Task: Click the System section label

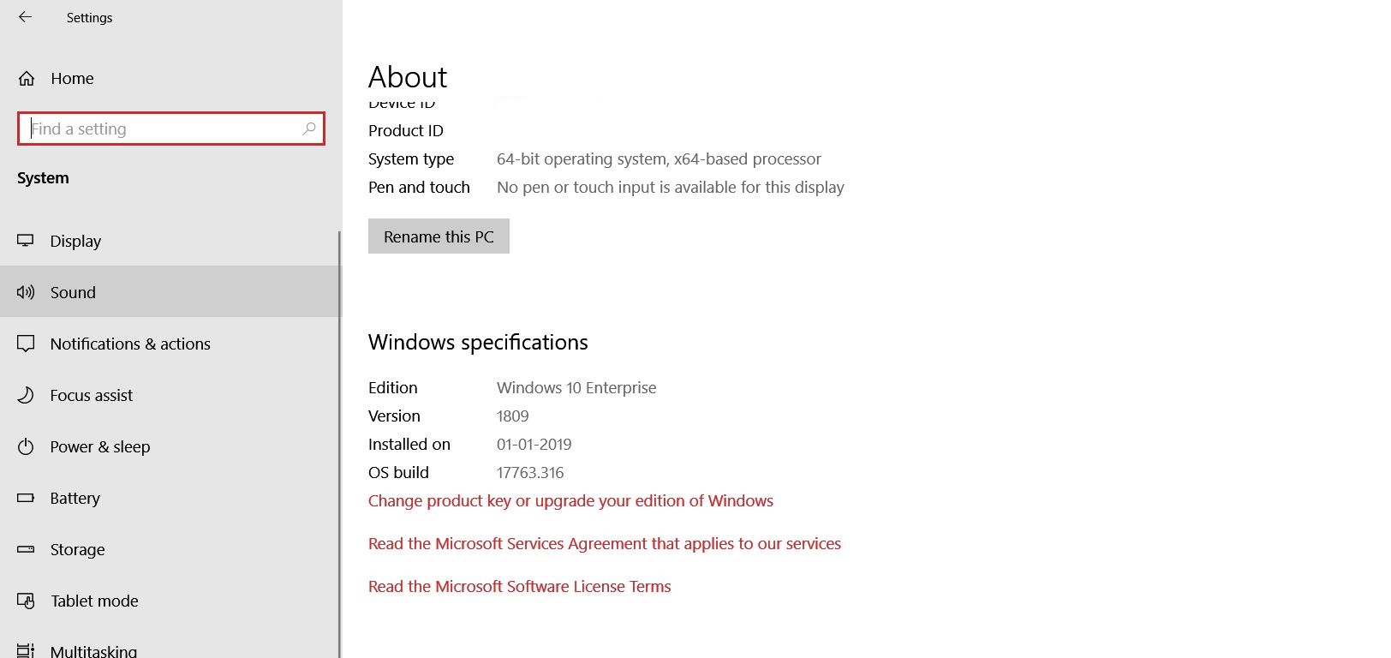Action: [43, 178]
